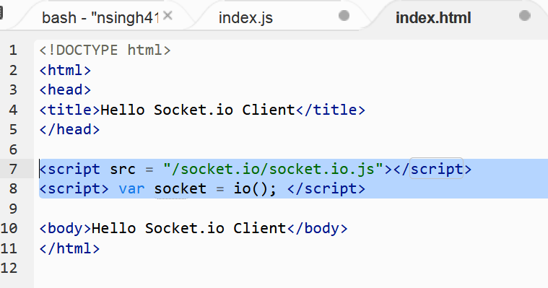Viewport: 548px width, 288px height.
Task: Place cursor on opening <head> tag
Action: click(65, 90)
